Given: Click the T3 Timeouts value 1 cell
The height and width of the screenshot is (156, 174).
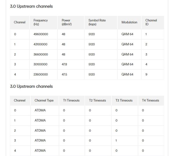Looking at the screenshot, I should pos(125,141).
